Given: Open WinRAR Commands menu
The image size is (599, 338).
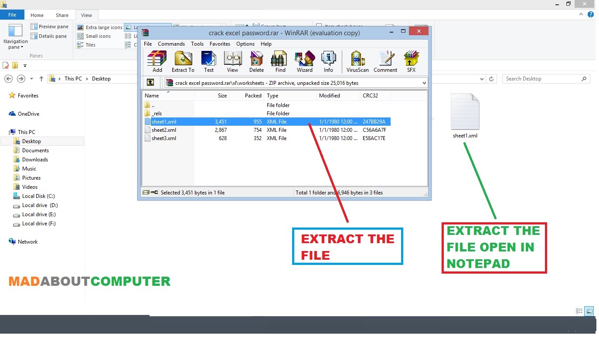Looking at the screenshot, I should (171, 44).
